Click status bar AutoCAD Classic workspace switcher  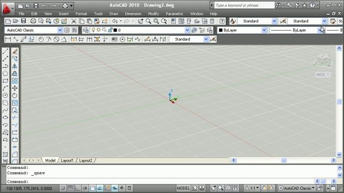pos(297,188)
